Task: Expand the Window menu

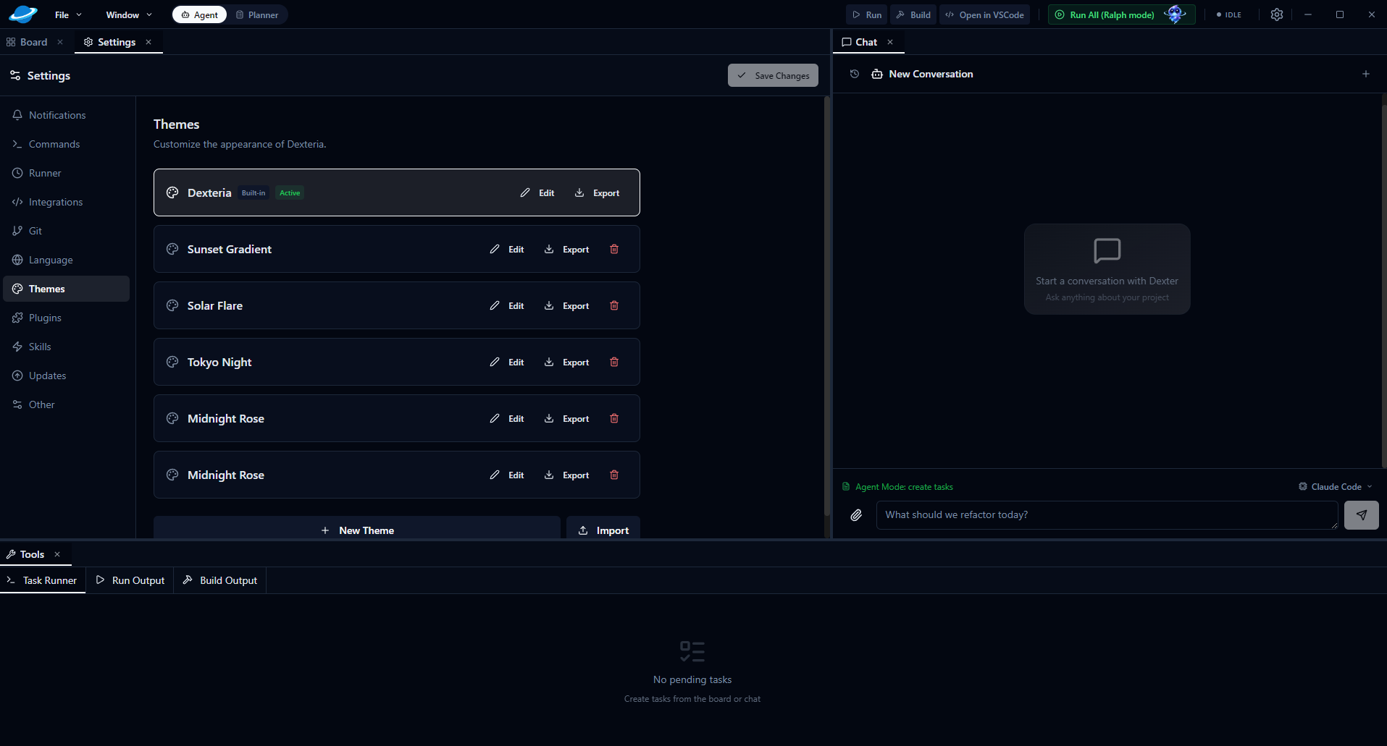Action: point(127,14)
